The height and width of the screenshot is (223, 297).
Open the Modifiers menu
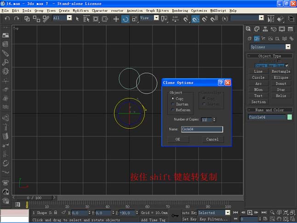click(x=80, y=10)
